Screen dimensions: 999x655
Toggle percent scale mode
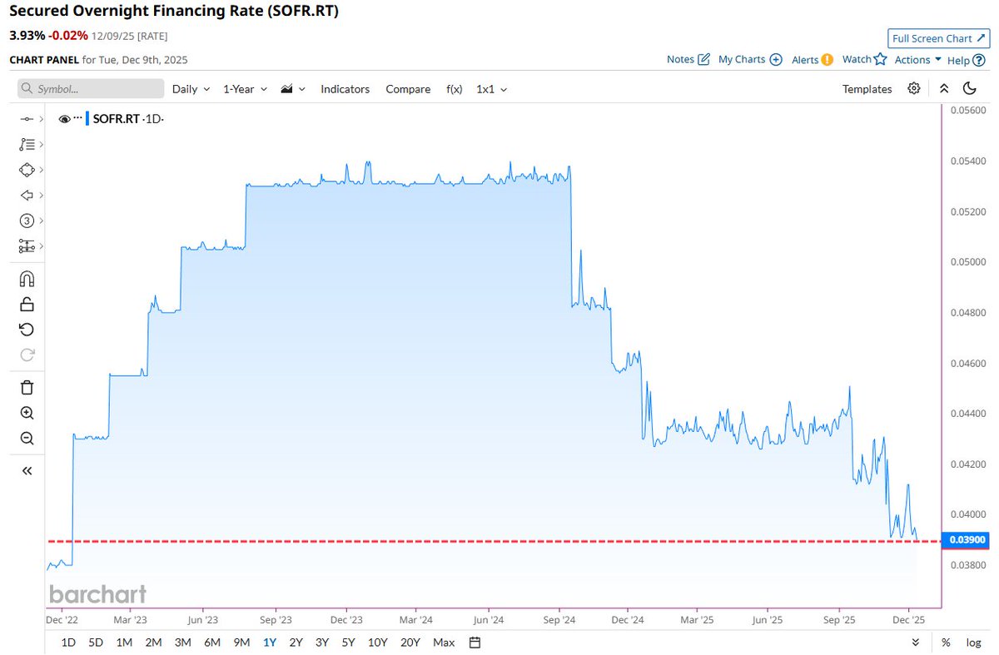[946, 643]
